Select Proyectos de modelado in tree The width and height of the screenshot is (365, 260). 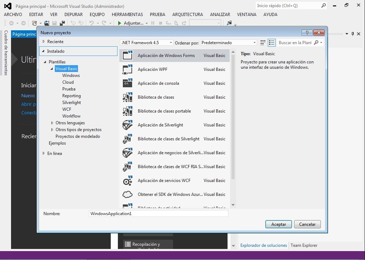(78, 136)
